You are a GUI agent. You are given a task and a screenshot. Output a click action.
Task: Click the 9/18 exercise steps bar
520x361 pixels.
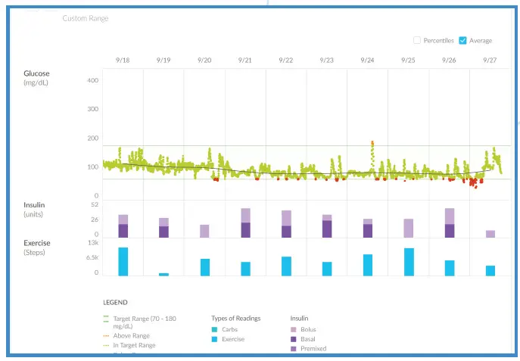coord(123,262)
